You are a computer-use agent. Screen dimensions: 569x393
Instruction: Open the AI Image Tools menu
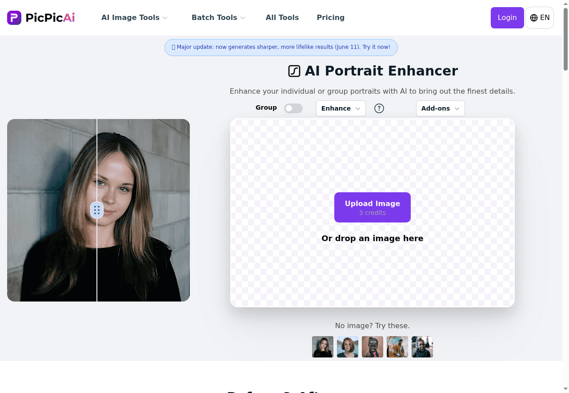pyautogui.click(x=130, y=17)
